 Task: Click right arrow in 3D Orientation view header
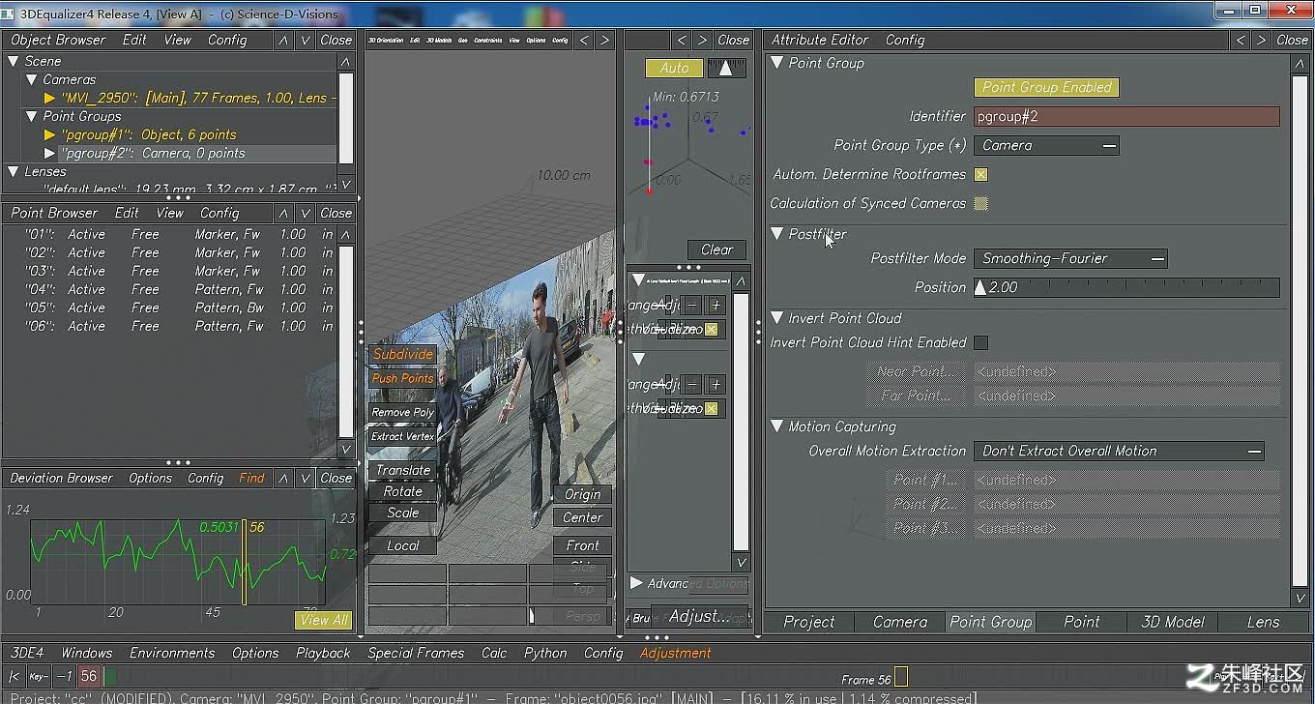[604, 40]
